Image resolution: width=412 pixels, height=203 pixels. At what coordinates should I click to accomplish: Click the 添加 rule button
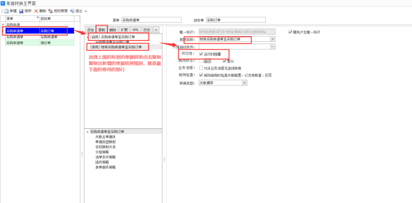[x=90, y=30]
